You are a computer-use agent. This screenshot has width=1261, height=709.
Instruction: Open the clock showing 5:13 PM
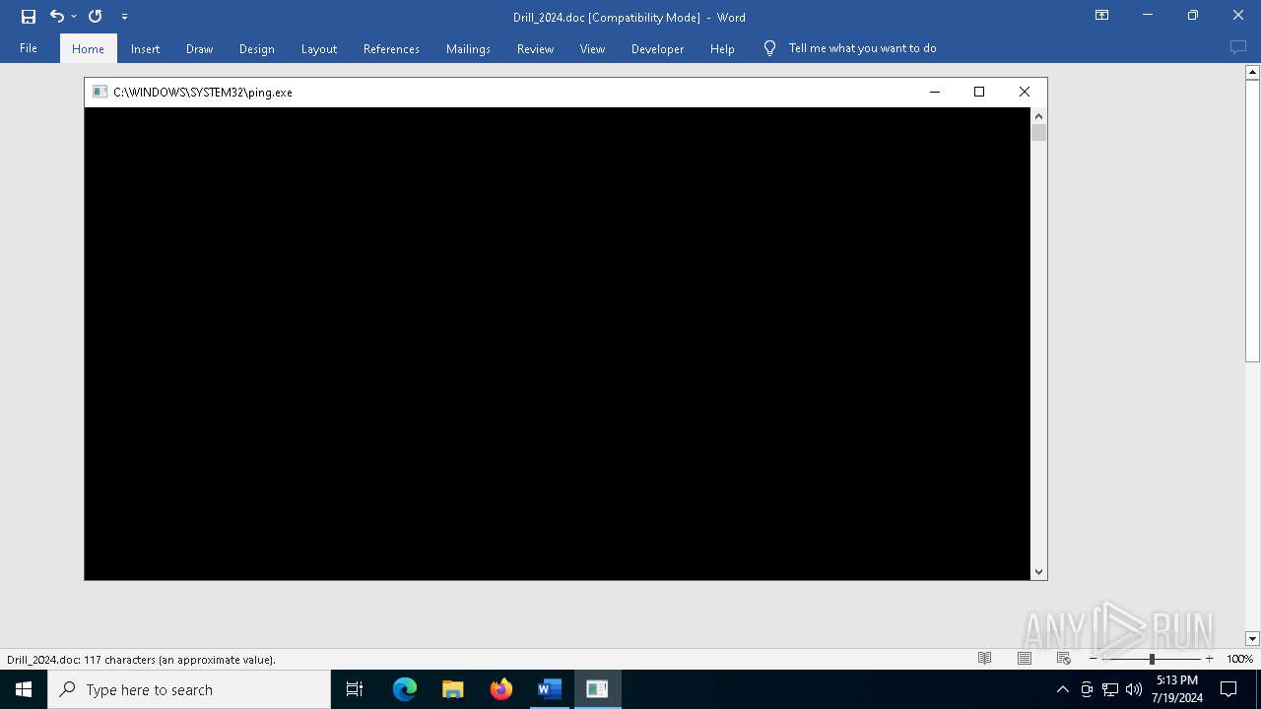[1177, 689]
